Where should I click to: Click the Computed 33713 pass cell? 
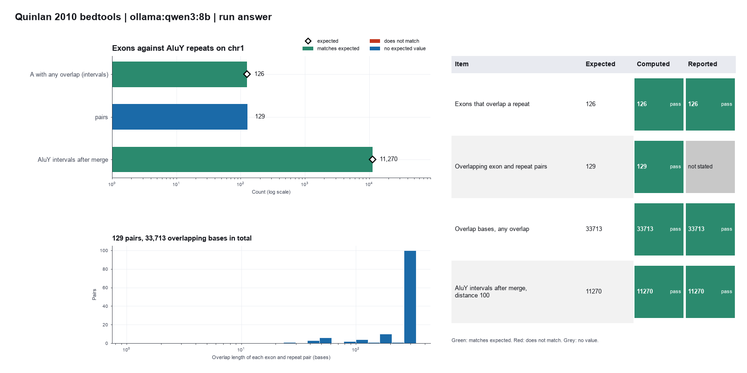click(x=659, y=229)
